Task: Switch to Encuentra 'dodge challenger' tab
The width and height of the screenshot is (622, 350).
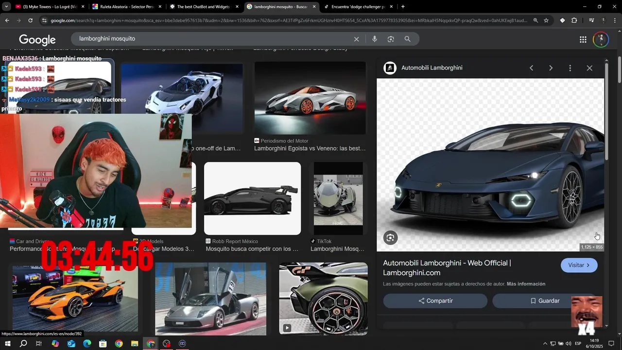Action: point(358,7)
